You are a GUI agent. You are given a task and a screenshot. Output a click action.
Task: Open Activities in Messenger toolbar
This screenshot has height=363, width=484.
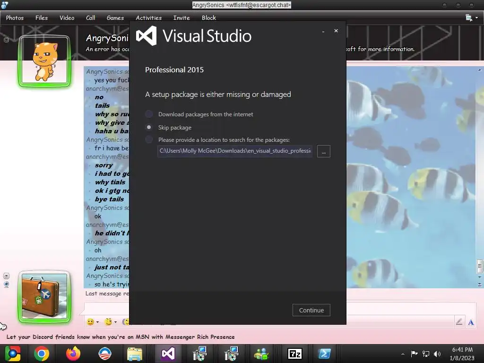coord(149,18)
